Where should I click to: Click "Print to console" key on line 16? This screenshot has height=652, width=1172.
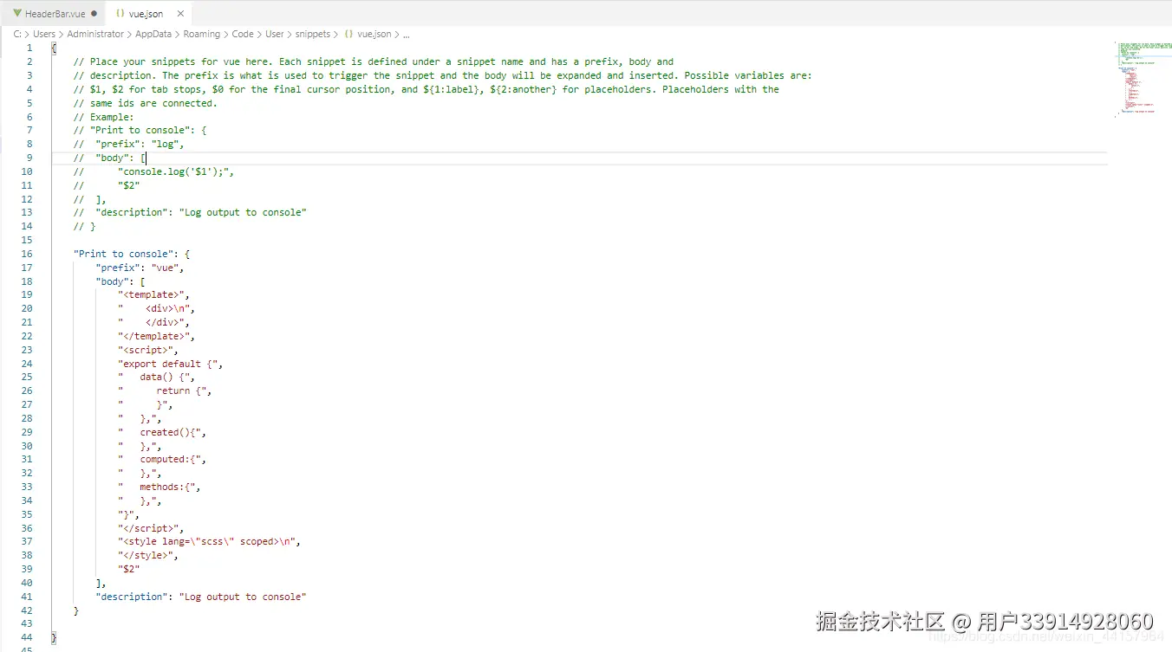pos(123,254)
